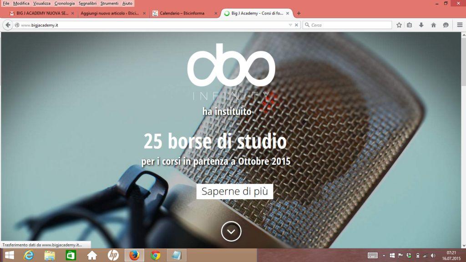Open the network signal tray icon
Image resolution: width=466 pixels, height=262 pixels.
(425, 256)
